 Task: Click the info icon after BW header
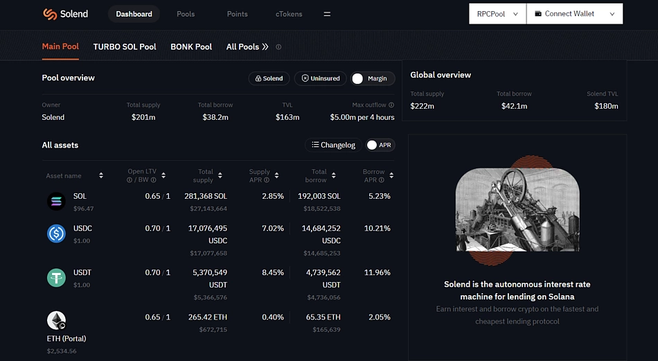(x=153, y=180)
